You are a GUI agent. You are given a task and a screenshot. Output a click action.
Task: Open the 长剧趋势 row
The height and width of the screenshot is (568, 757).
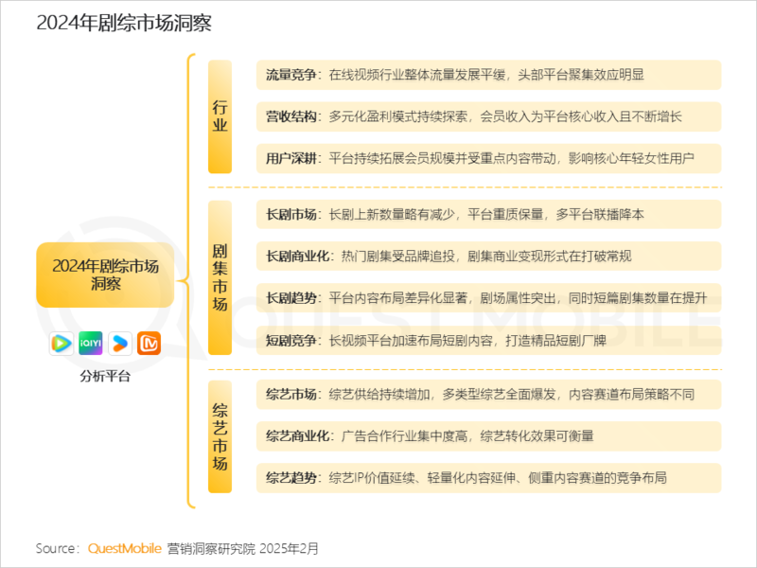click(x=488, y=297)
